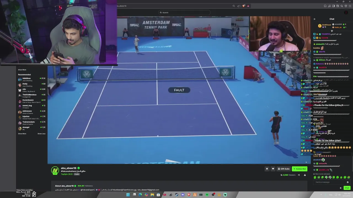This screenshot has height=198, width=353.
Task: Open oblivionsw recommended channel
Action: 32,112
